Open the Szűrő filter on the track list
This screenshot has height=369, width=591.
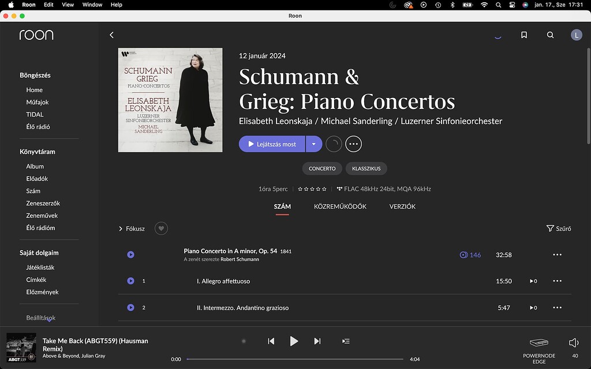558,228
